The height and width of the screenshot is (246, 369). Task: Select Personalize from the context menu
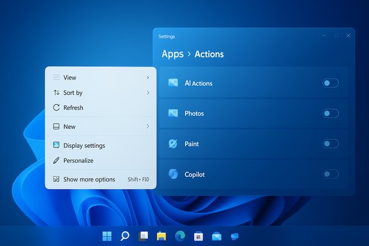click(x=101, y=161)
